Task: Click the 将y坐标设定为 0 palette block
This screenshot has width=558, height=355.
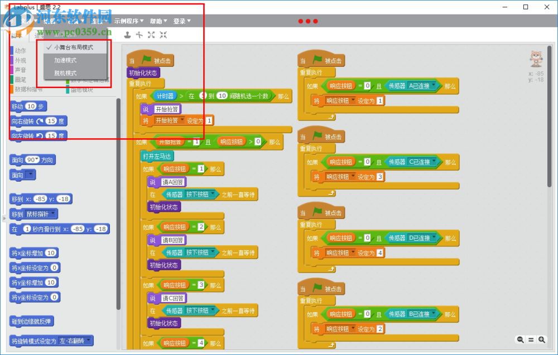Action: point(35,297)
